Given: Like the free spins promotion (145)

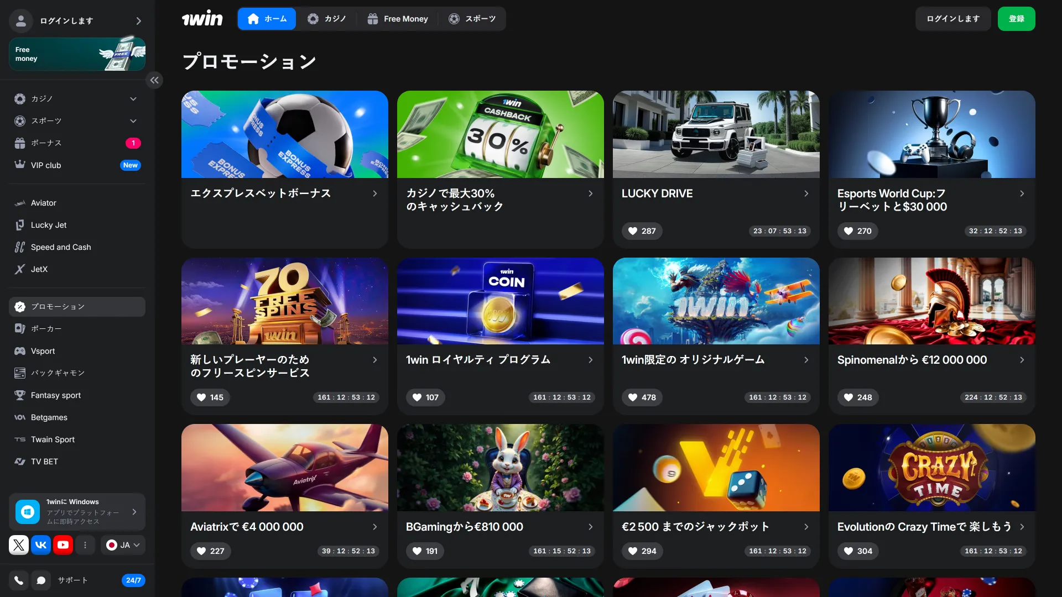Looking at the screenshot, I should tap(210, 397).
